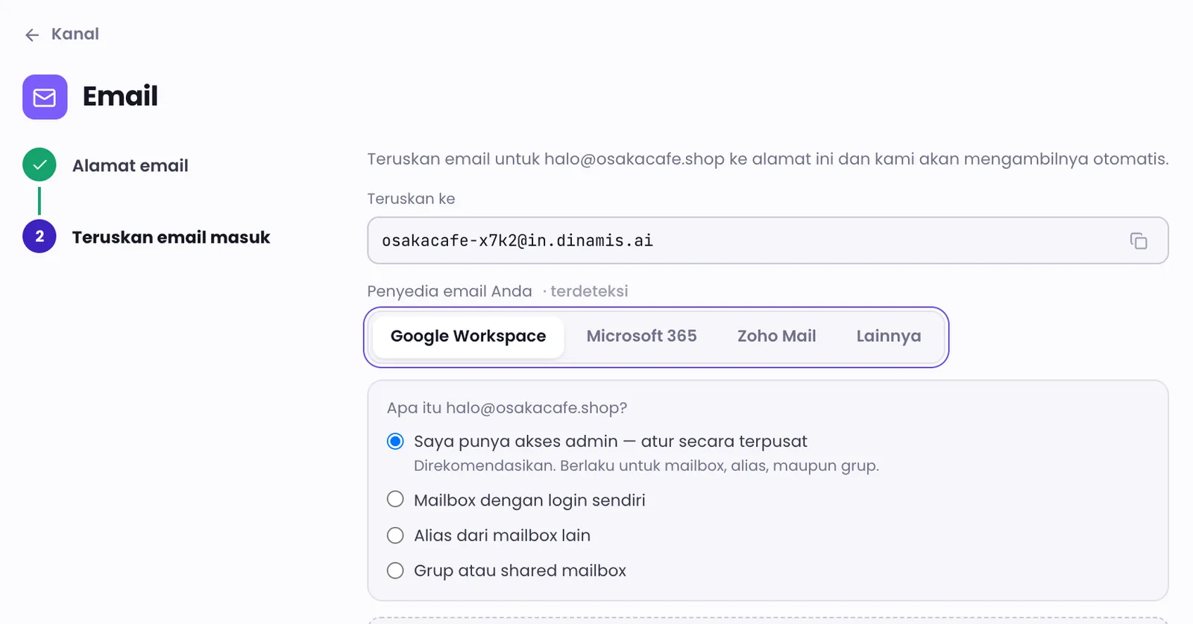Click the purple Email envelope icon
Image resolution: width=1193 pixels, height=624 pixels.
coord(45,97)
